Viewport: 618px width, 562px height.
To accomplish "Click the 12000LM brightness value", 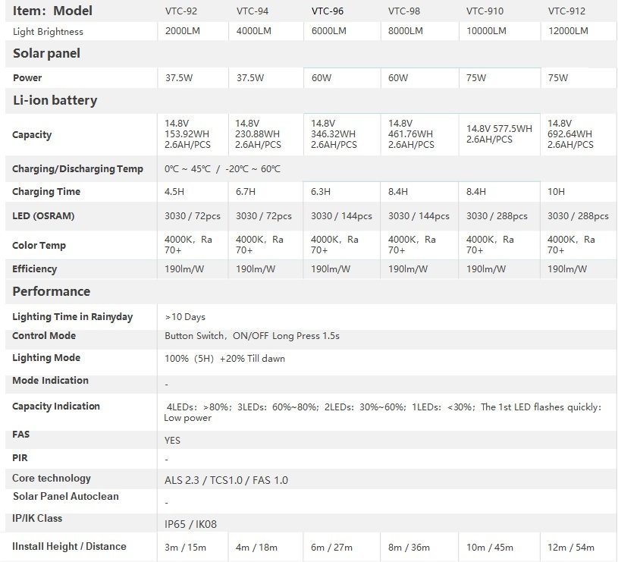I will coord(567,31).
